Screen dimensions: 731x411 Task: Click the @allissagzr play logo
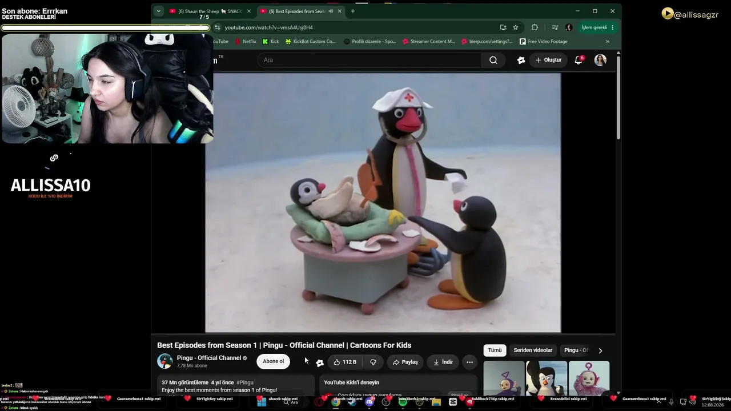tap(667, 14)
